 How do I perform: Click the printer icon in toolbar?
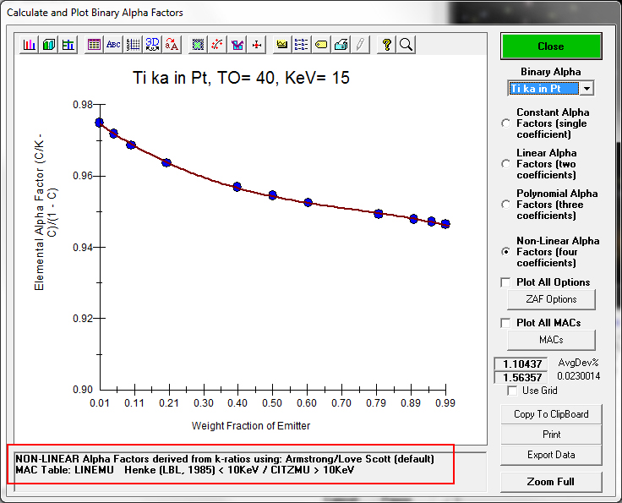[341, 45]
